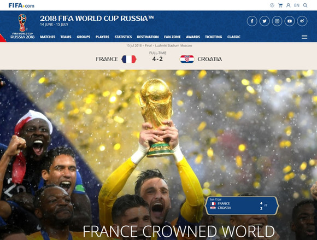Viewport: 317px width, 240px height.
Task: Click the shopping cart icon
Action: [x=280, y=5]
